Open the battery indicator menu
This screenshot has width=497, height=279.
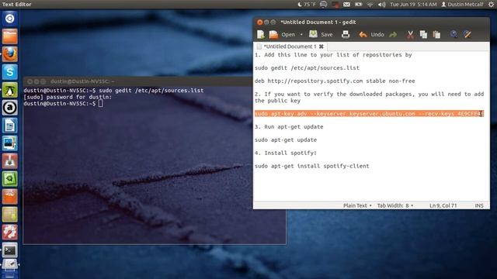pyautogui.click(x=359, y=5)
